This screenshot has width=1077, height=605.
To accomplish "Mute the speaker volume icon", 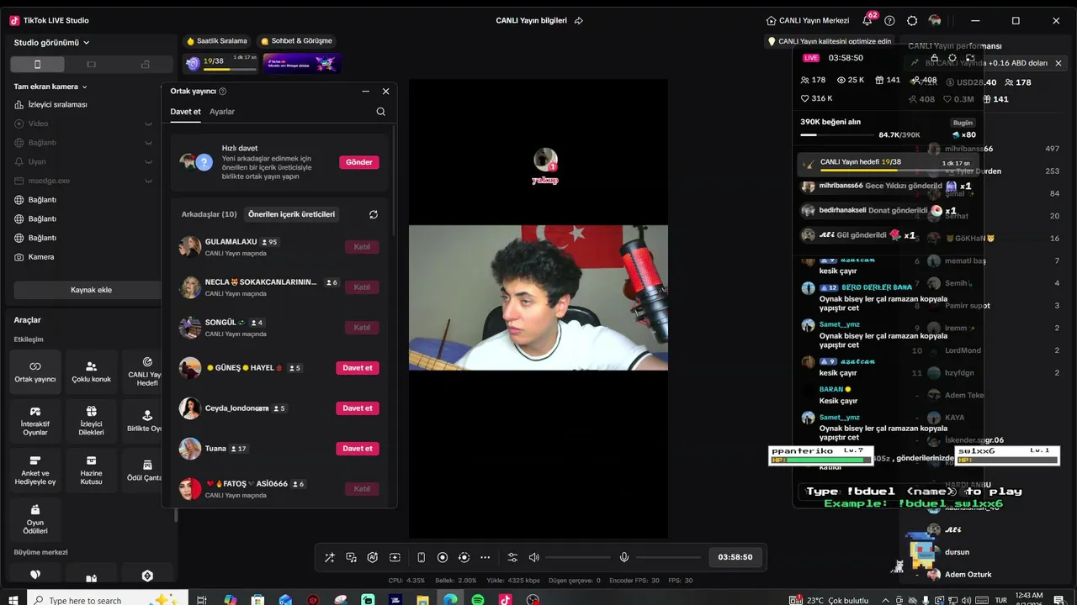I will tap(533, 557).
